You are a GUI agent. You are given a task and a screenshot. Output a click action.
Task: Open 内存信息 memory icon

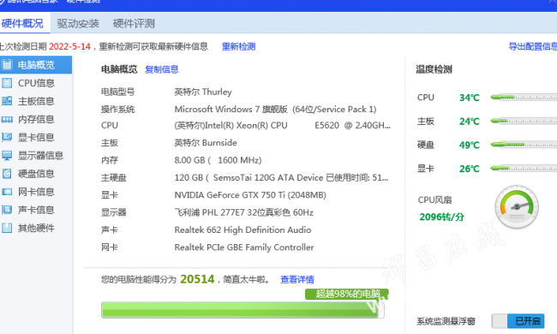click(x=7, y=119)
